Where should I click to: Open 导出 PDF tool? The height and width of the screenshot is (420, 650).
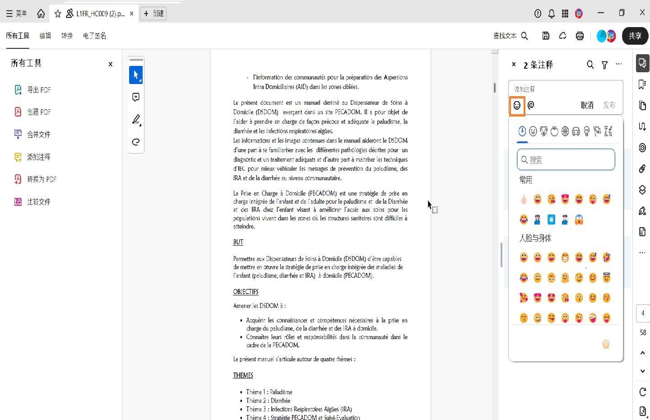click(x=33, y=90)
